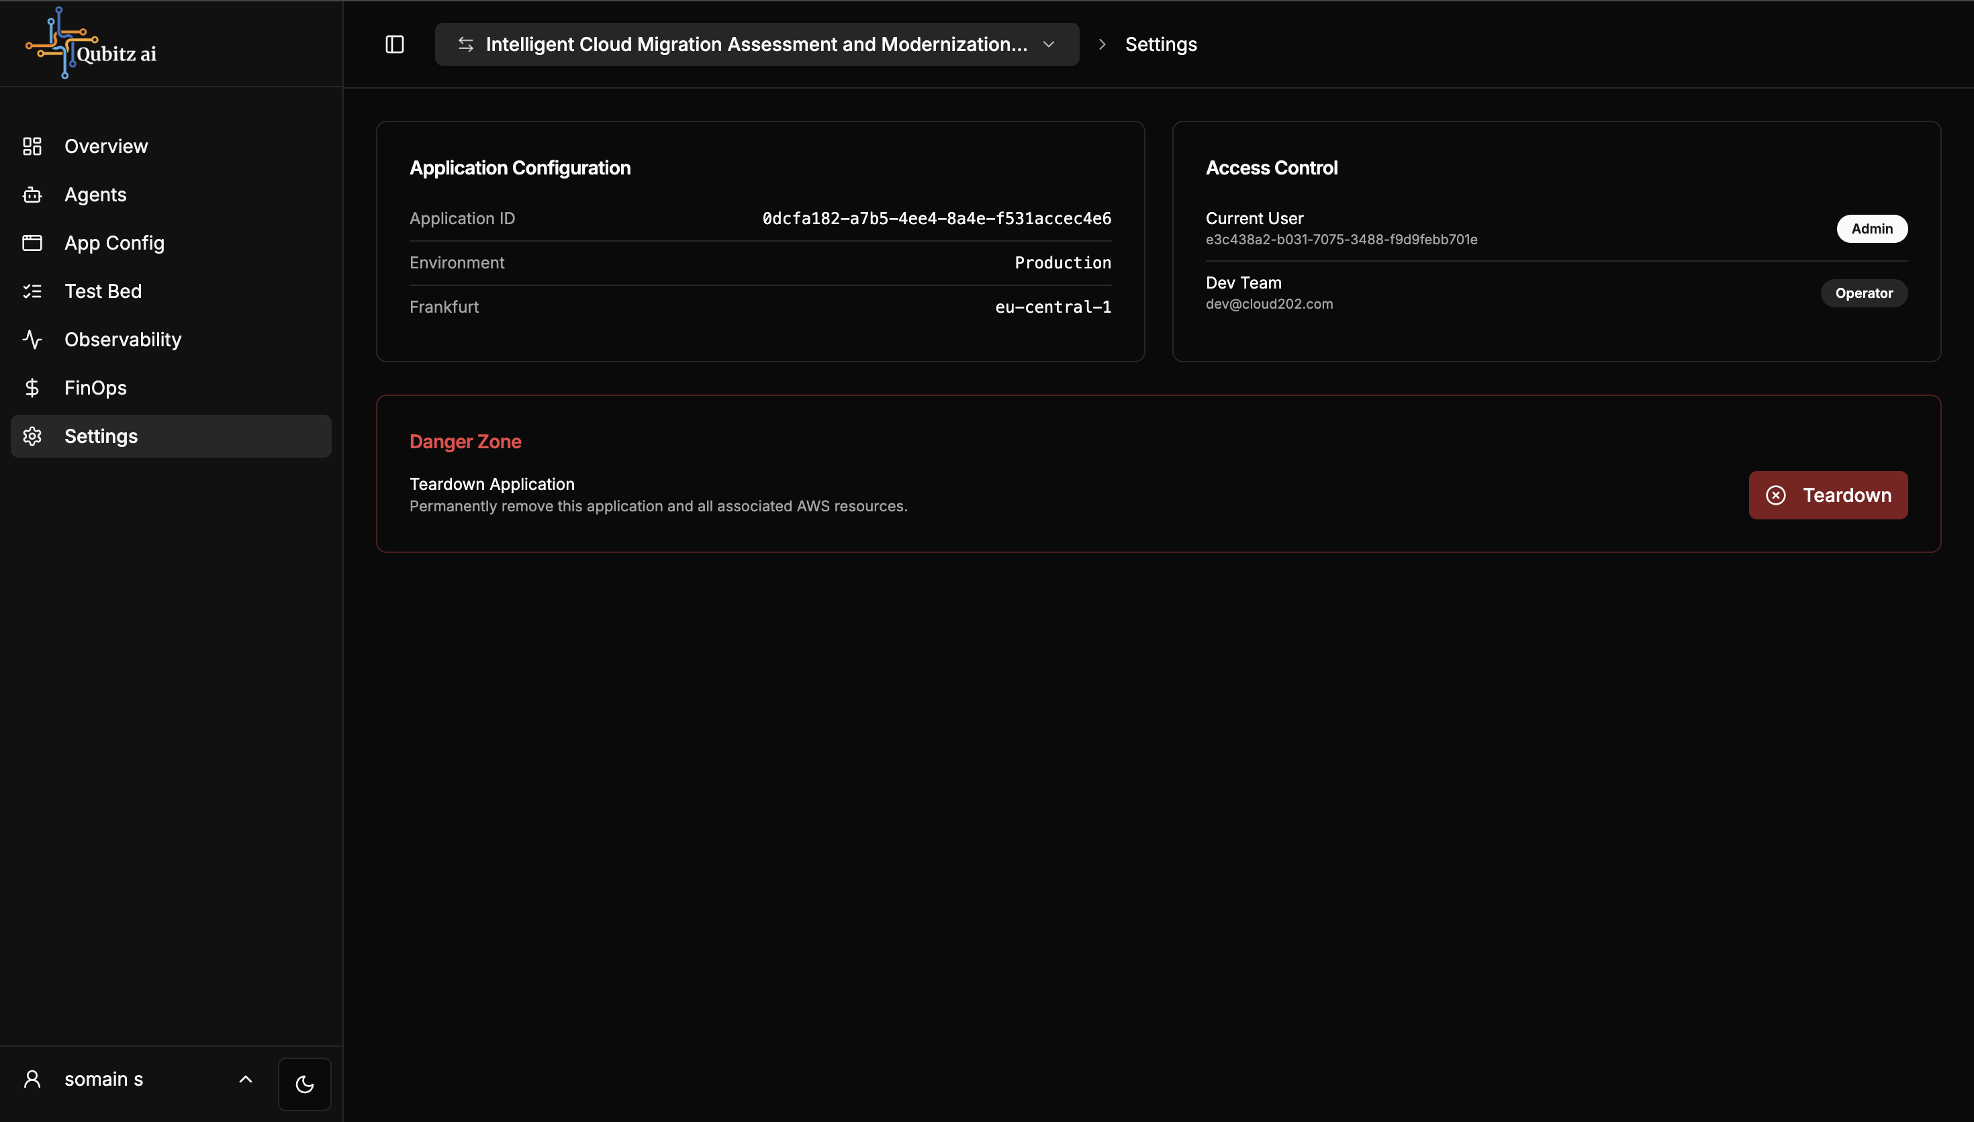Click the FinOps dollar sign icon
1974x1122 pixels.
pyautogui.click(x=32, y=388)
